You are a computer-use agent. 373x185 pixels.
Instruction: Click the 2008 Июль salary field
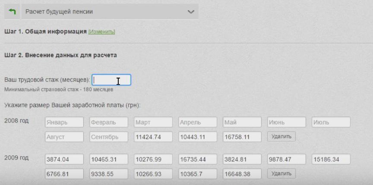[x=331, y=122]
